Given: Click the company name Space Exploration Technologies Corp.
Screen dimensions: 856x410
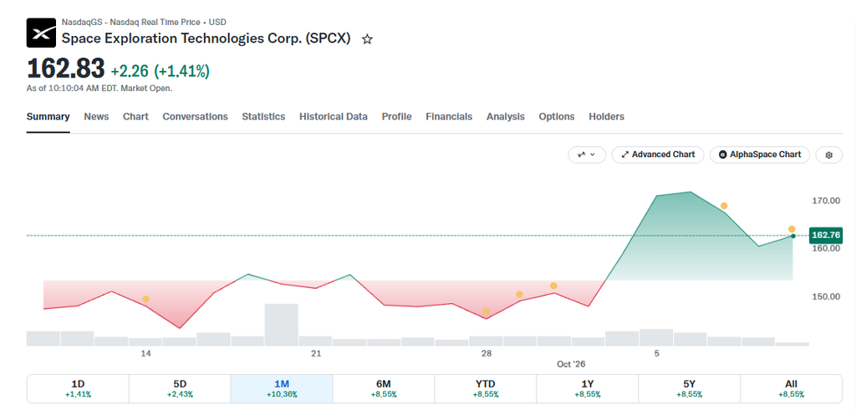Looking at the screenshot, I should 206,38.
